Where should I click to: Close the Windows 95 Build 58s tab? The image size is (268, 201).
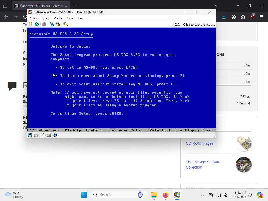click(x=66, y=6)
